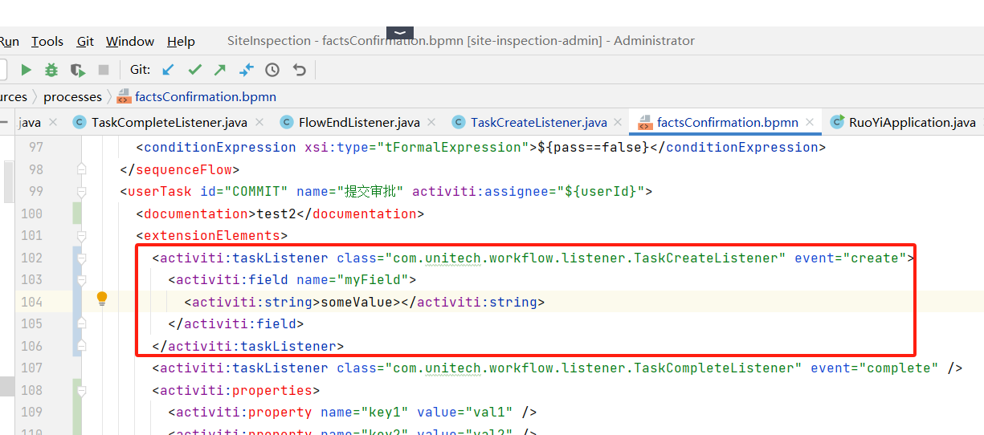Click line number 107 in gutter
Screen dimensions: 984x435
pos(32,368)
